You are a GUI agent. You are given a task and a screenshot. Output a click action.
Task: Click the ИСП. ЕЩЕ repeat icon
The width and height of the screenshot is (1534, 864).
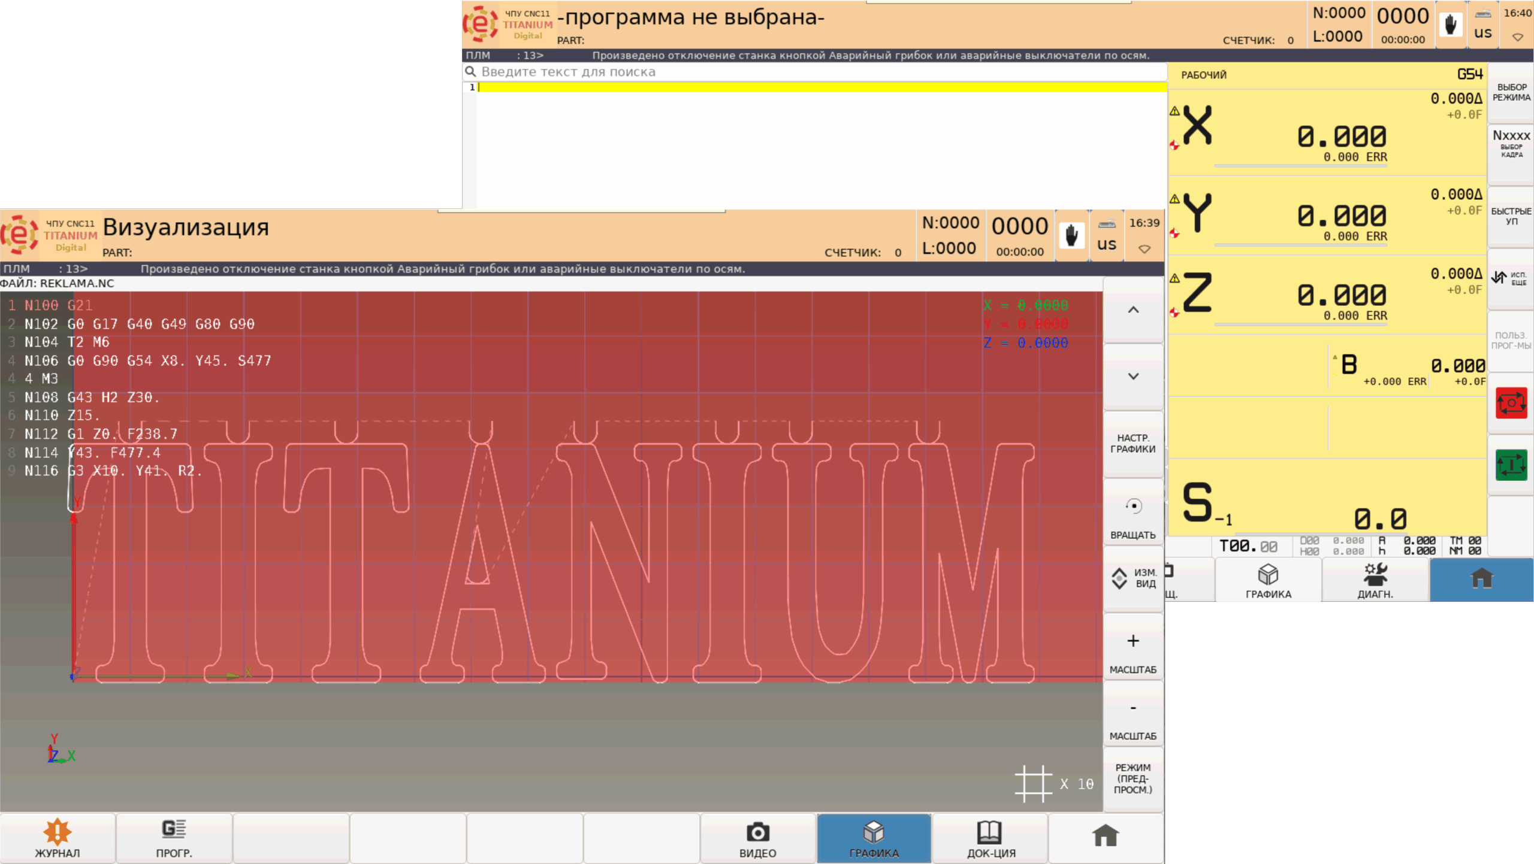1511,278
